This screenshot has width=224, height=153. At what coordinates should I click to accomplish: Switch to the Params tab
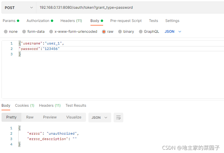click(11, 21)
